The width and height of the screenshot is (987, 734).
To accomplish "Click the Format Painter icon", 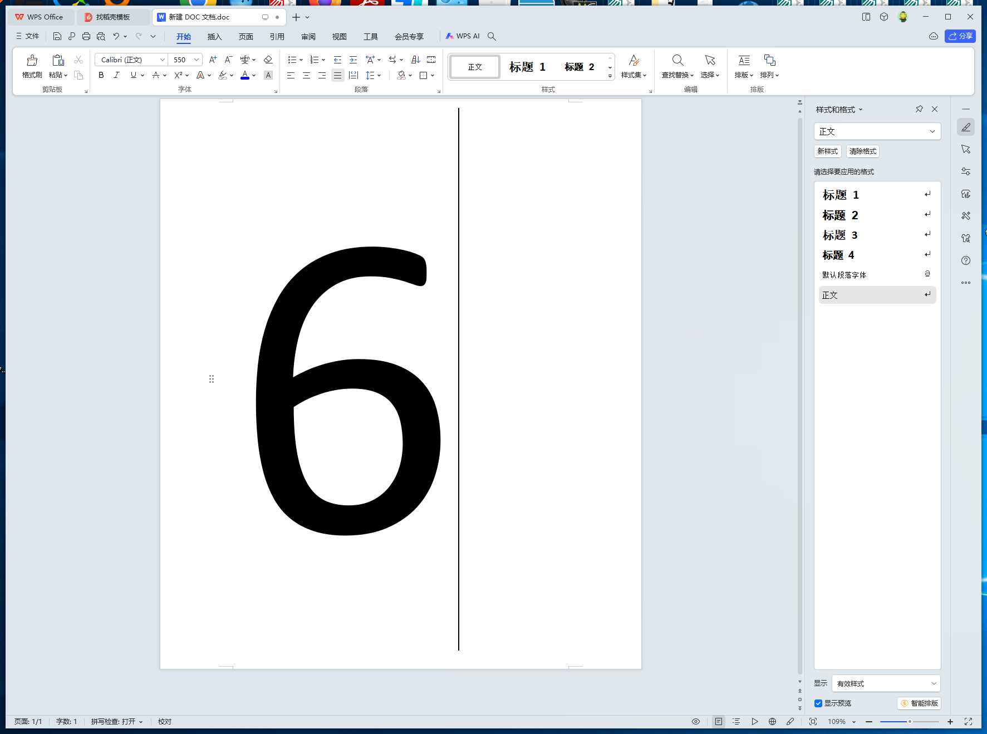I will click(32, 60).
